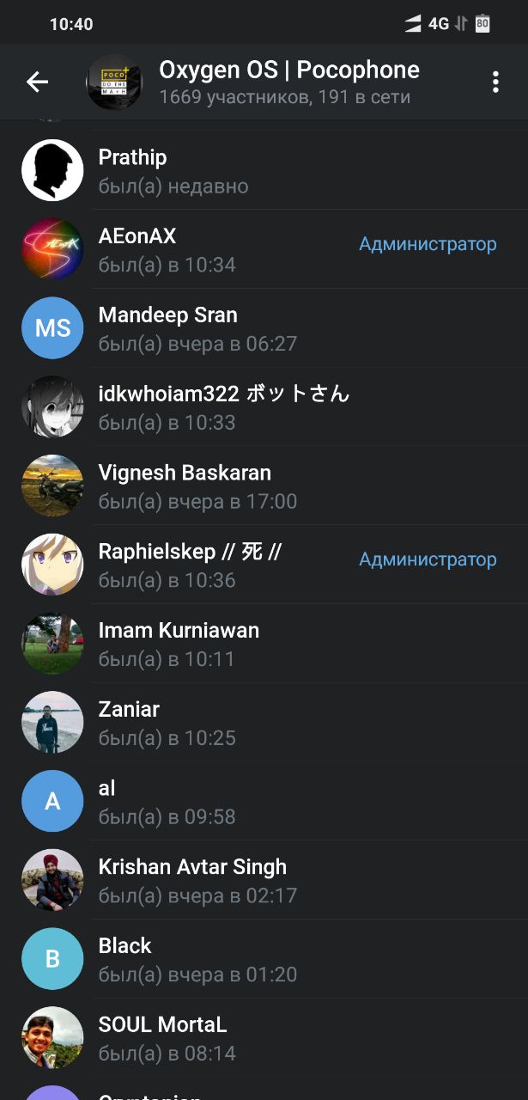Image resolution: width=528 pixels, height=1100 pixels.
Task: Tap the blue A initial avatar
Action: [52, 801]
